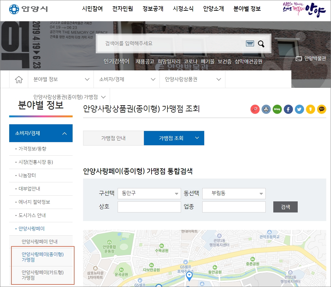Click popular keyword 채용공고
This screenshot has height=287, width=331.
tap(145, 62)
